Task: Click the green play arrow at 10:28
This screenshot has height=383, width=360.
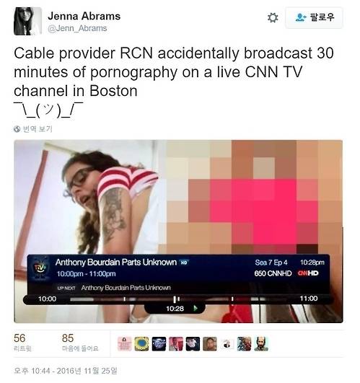Action: (x=196, y=308)
